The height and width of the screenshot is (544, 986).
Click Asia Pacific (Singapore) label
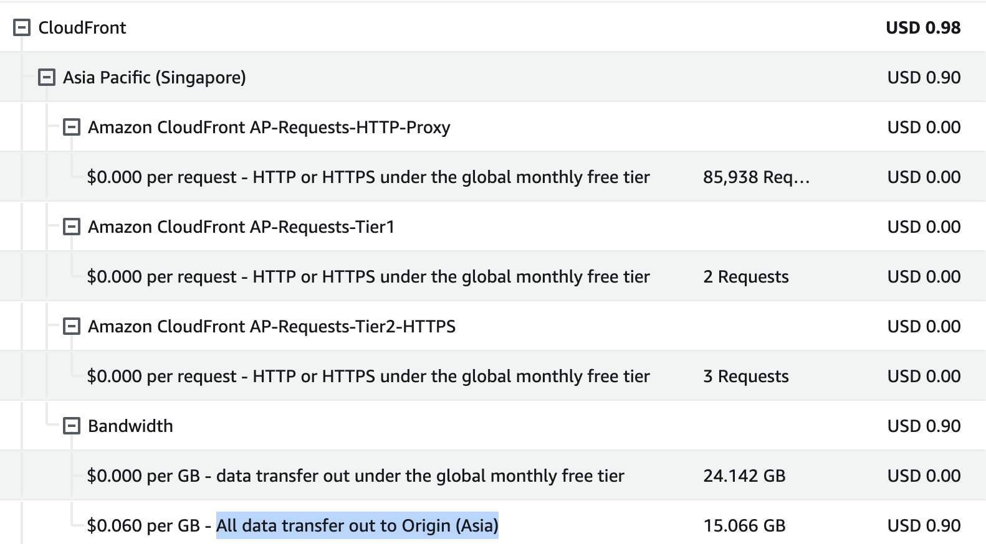(x=155, y=77)
